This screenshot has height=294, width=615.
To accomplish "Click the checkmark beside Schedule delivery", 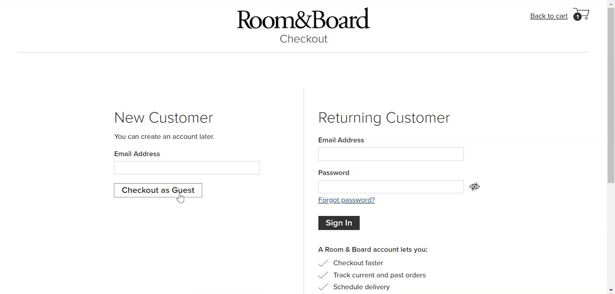I will [x=323, y=287].
